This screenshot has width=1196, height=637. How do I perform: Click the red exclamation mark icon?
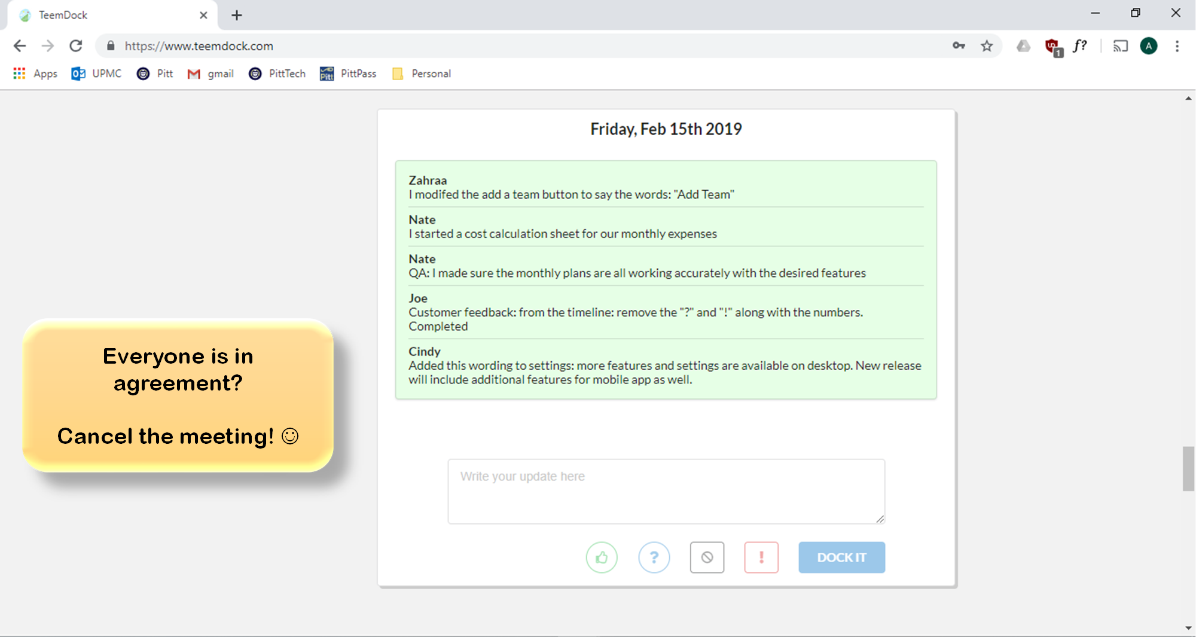pyautogui.click(x=761, y=557)
